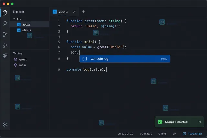
Task: Open the Explorer files icon in activity bar
Action: point(5,13)
